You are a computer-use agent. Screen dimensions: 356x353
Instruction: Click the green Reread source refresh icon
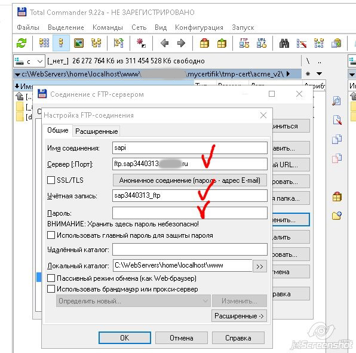(22, 42)
